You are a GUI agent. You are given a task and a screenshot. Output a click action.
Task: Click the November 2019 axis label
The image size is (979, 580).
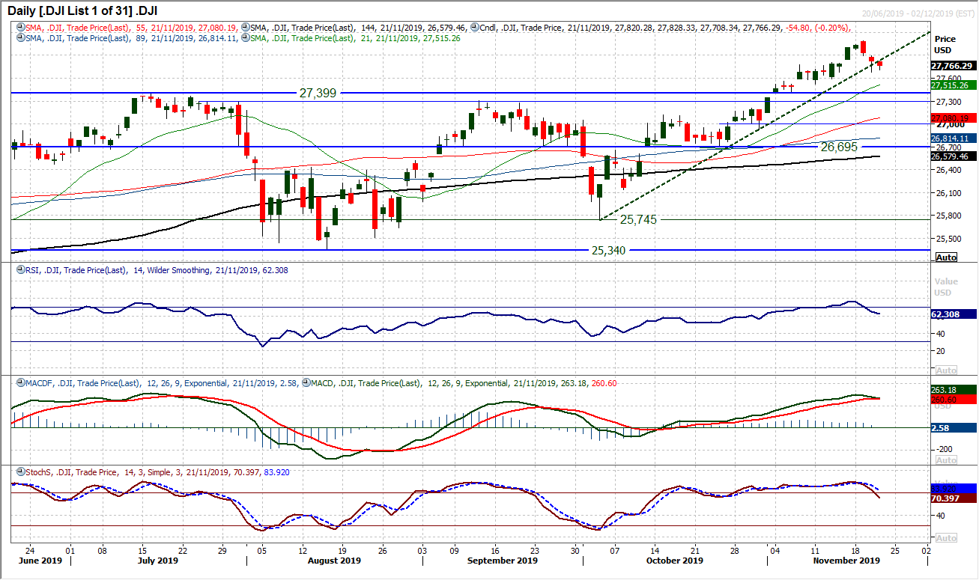click(x=846, y=560)
